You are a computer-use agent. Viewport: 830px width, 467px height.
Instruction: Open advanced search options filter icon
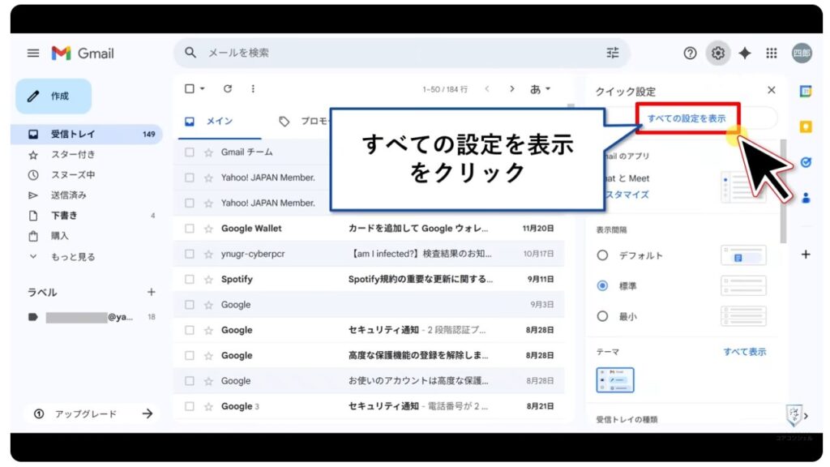click(x=613, y=53)
